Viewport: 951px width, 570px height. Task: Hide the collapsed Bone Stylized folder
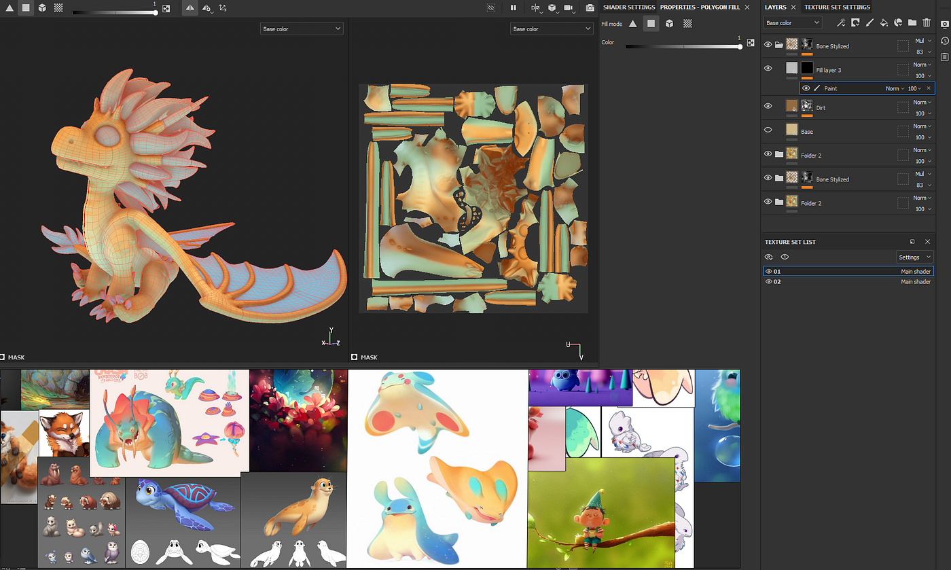(768, 177)
